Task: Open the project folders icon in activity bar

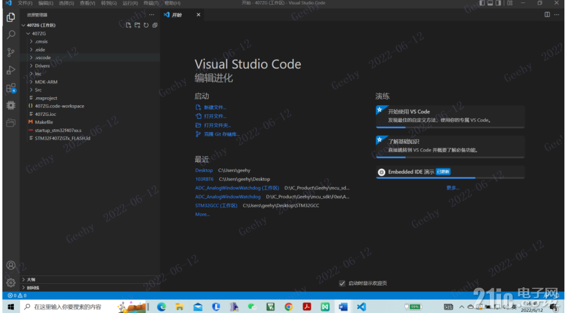Action: (11, 123)
